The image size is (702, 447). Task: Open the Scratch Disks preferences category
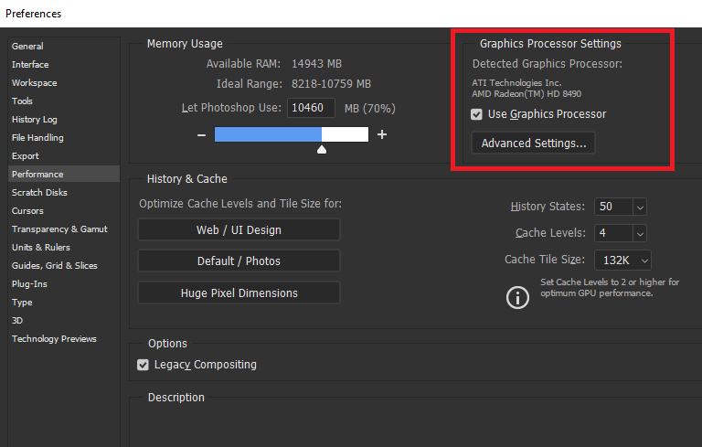(x=39, y=192)
